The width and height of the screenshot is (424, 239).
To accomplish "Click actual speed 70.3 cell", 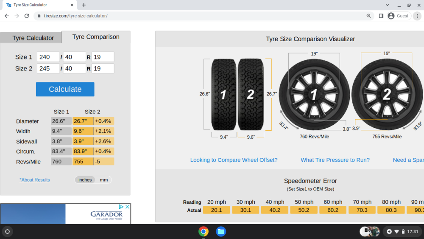I will click(x=362, y=210).
